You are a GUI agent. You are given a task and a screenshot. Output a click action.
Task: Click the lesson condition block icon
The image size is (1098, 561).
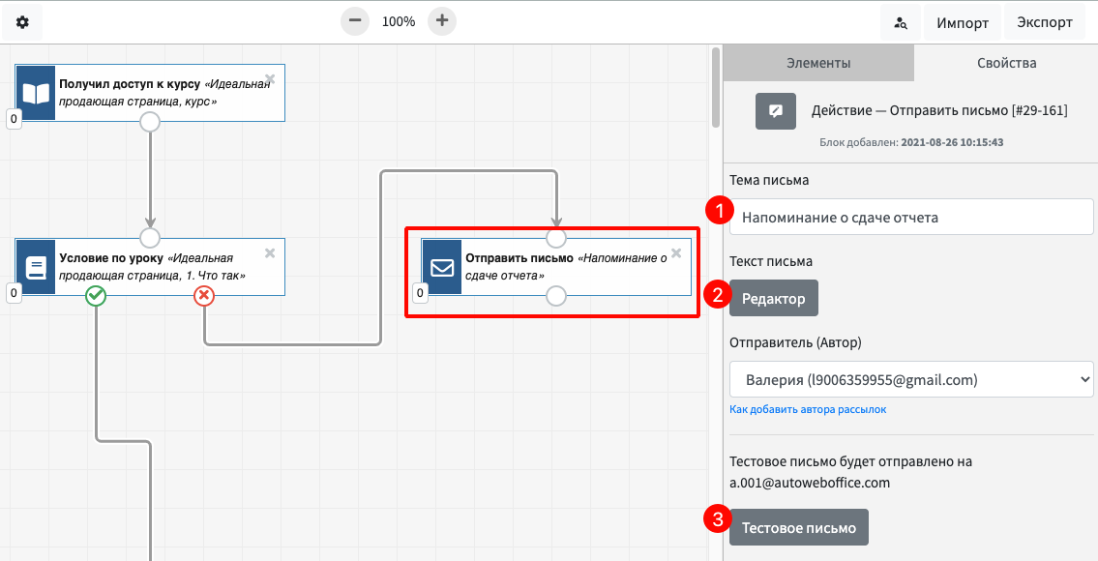pos(36,267)
